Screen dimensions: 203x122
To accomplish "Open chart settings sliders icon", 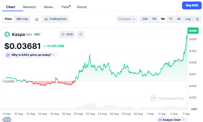I will 197,19.
